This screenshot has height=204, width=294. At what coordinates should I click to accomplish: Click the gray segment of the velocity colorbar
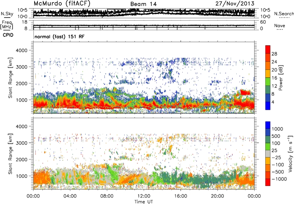268,154
